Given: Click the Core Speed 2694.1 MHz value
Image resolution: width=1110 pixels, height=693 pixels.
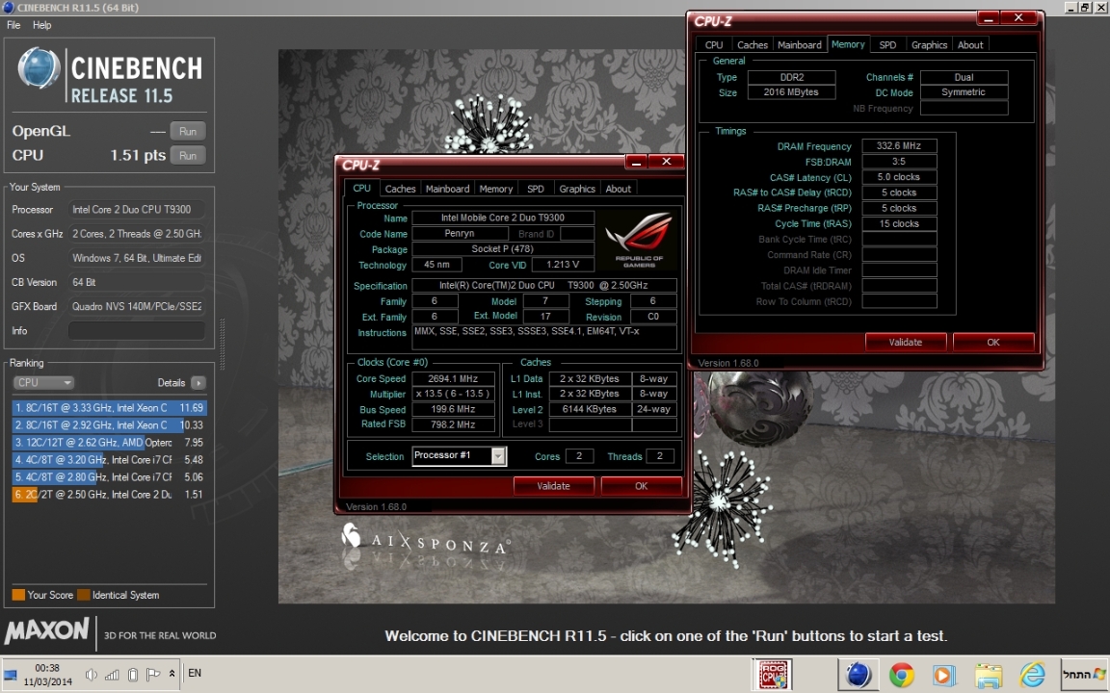Looking at the screenshot, I should [453, 378].
